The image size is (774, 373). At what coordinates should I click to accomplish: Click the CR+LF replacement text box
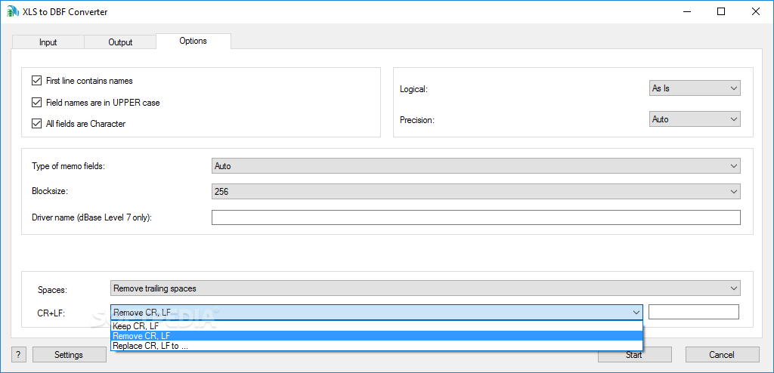point(694,313)
